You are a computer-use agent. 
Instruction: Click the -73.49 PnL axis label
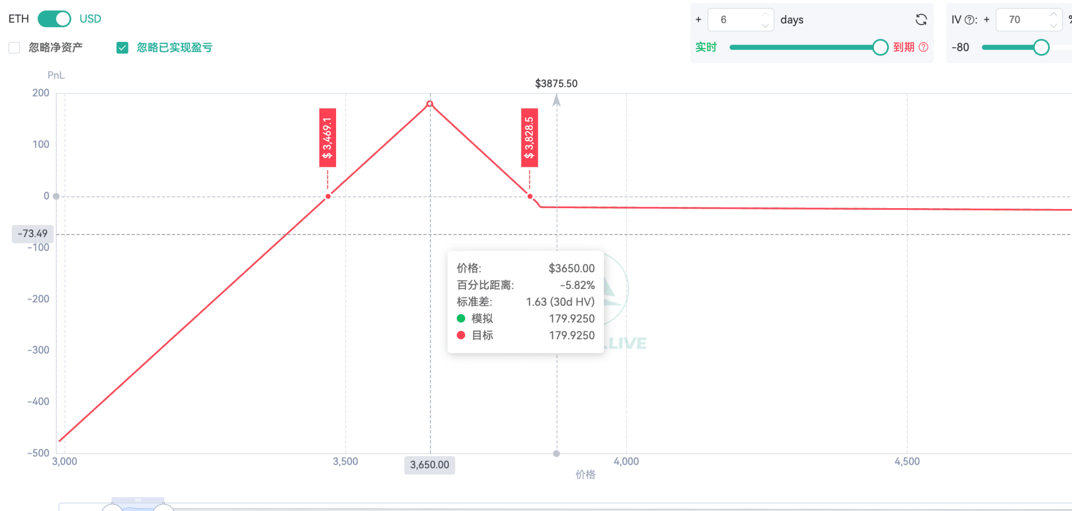point(32,234)
